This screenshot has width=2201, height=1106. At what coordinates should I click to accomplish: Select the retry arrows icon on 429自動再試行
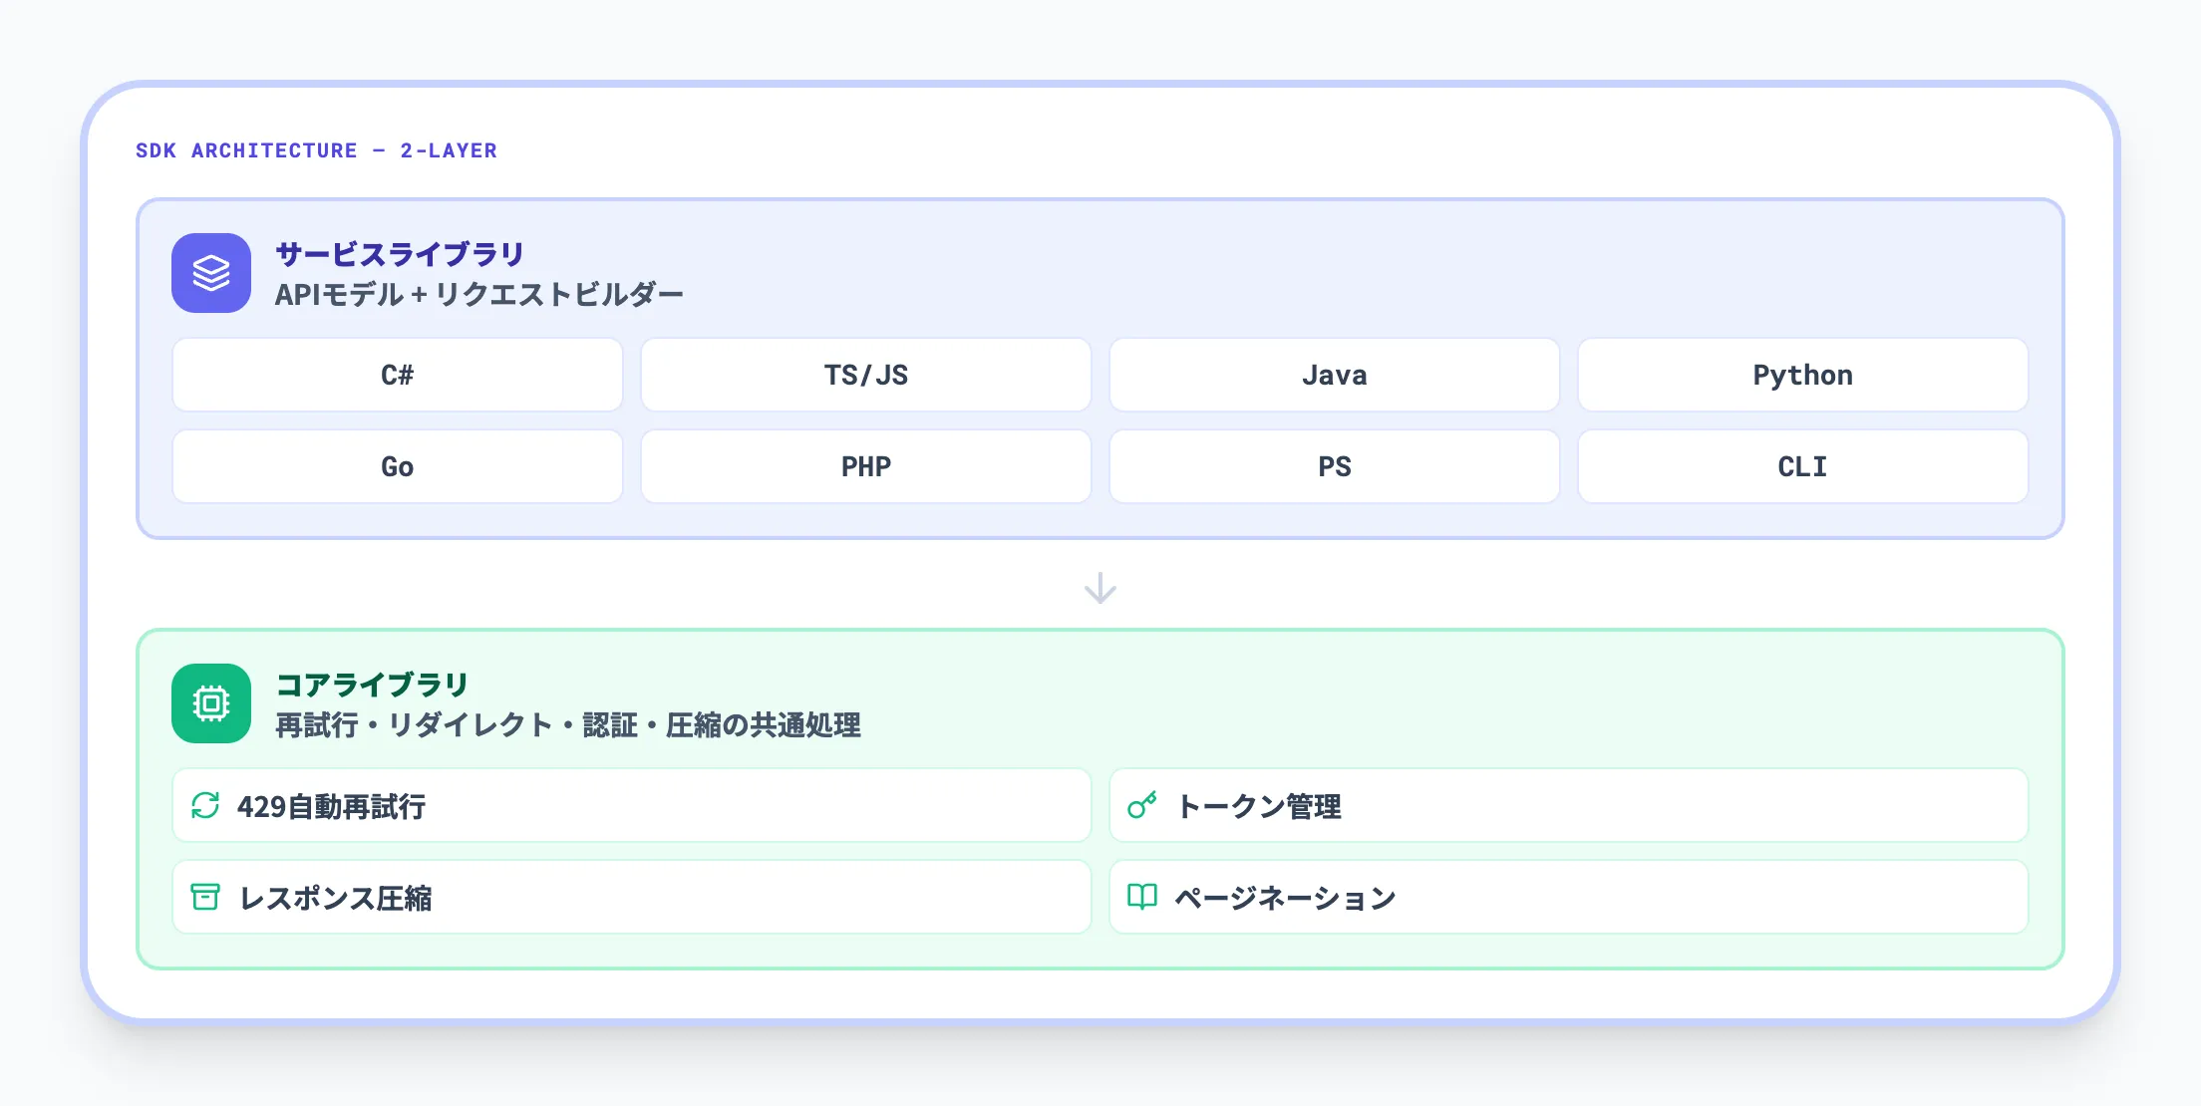pyautogui.click(x=207, y=807)
